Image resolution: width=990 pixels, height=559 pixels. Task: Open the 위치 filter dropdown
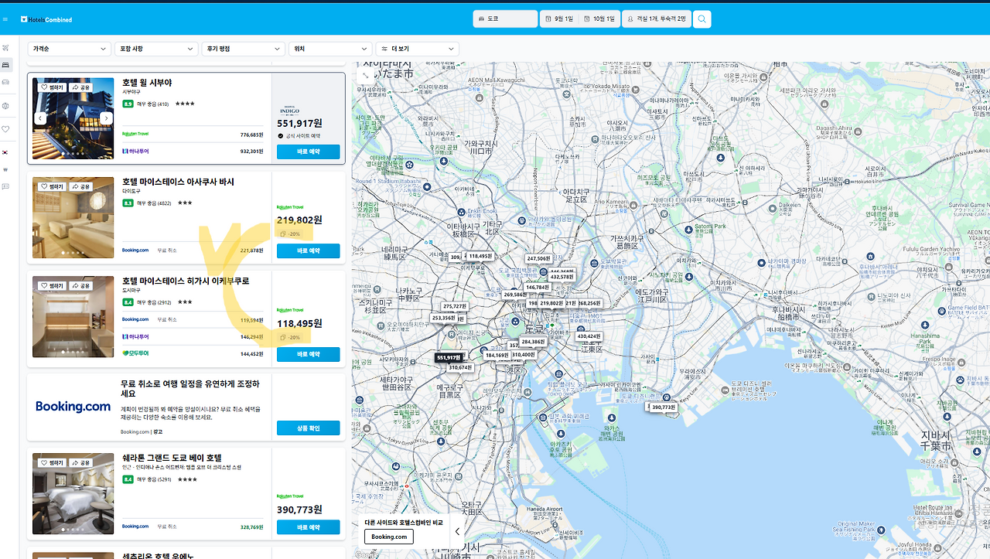[331, 49]
